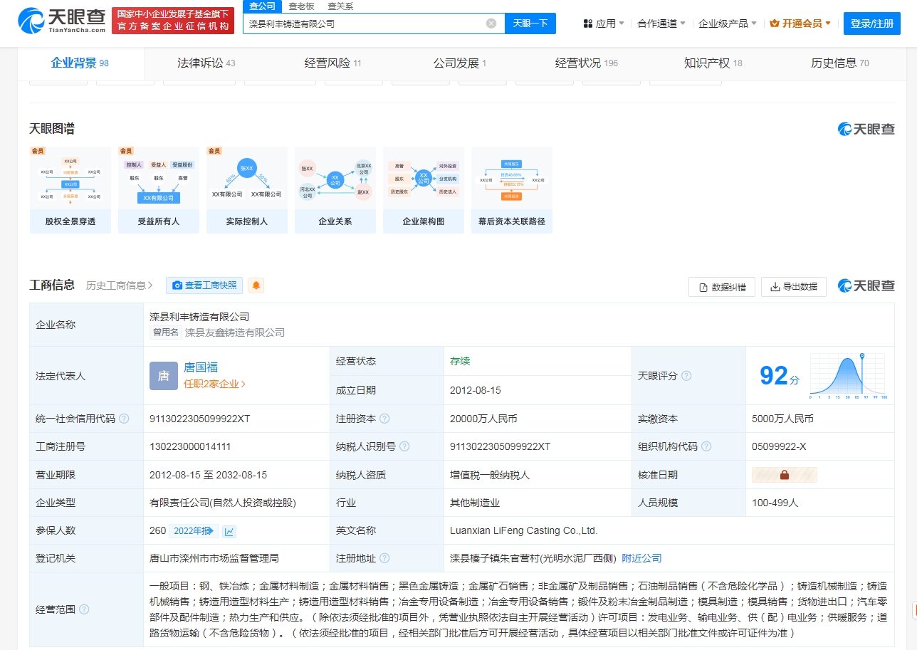The height and width of the screenshot is (650, 917).
Task: Click the help icon next to 注册地址
Action: click(x=384, y=558)
